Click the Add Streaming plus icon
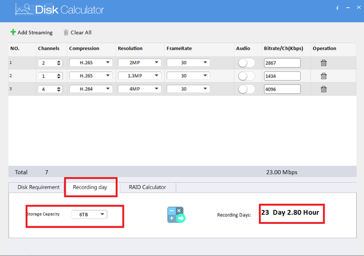The image size is (364, 256). pyautogui.click(x=13, y=32)
